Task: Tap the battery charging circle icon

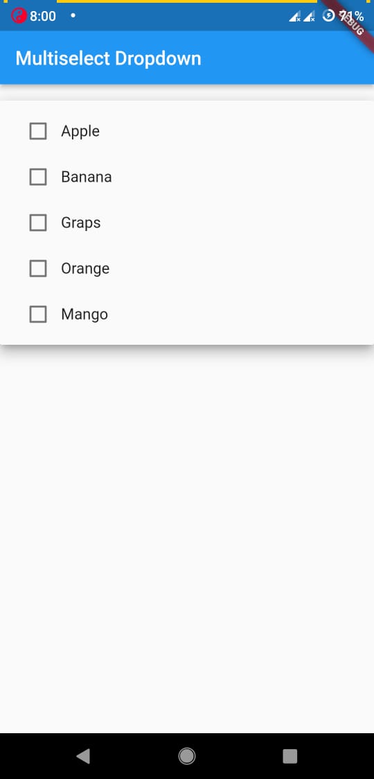Action: click(x=328, y=16)
